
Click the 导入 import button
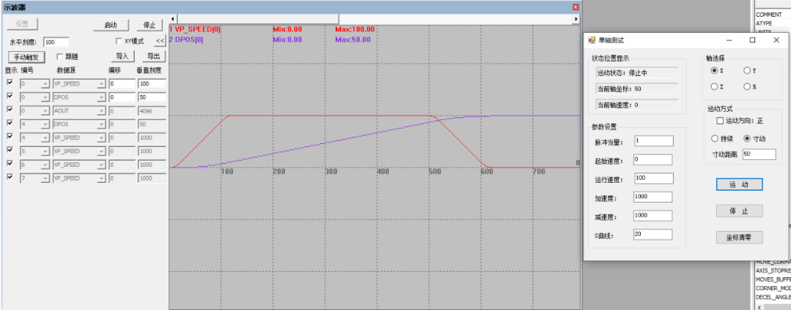[122, 56]
